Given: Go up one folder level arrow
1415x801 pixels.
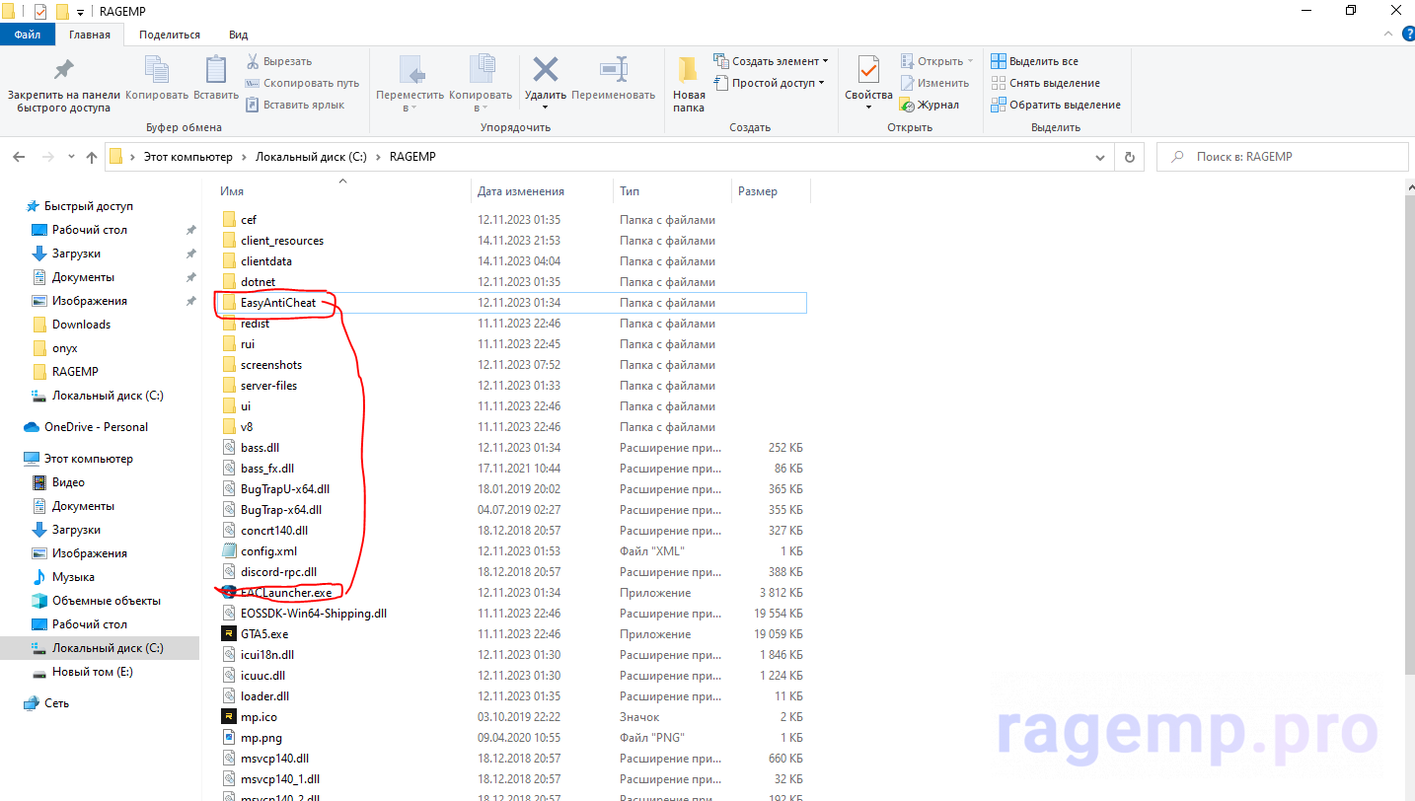Looking at the screenshot, I should (x=92, y=157).
